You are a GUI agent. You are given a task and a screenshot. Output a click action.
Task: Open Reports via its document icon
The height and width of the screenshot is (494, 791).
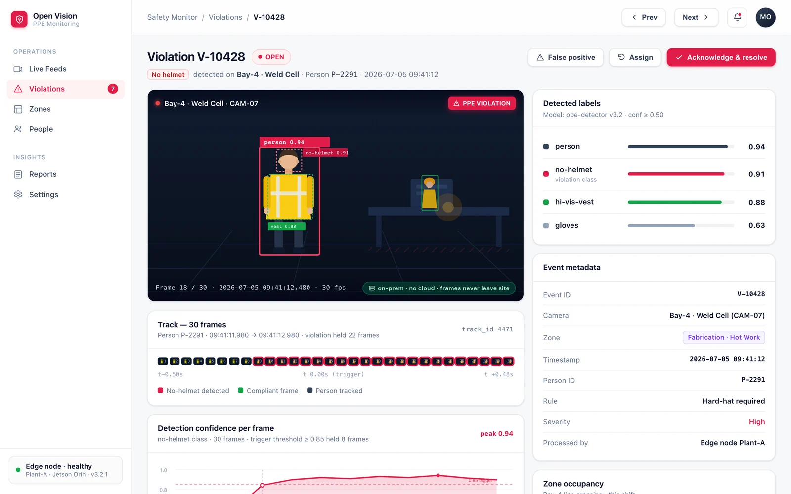(x=18, y=174)
